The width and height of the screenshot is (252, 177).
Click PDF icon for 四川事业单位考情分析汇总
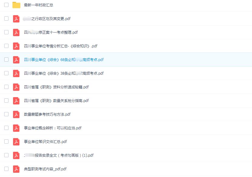(16, 46)
